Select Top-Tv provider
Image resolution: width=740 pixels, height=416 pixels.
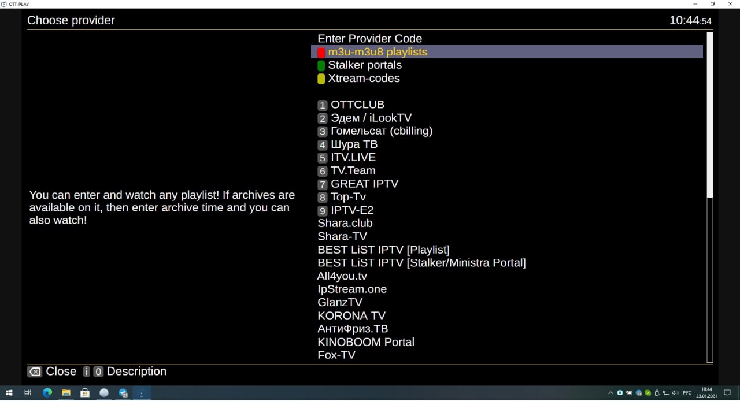point(348,197)
